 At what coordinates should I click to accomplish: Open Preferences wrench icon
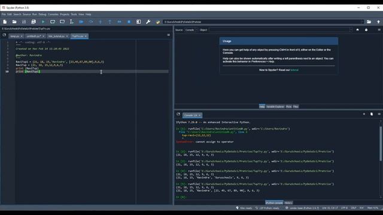coord(148,21)
